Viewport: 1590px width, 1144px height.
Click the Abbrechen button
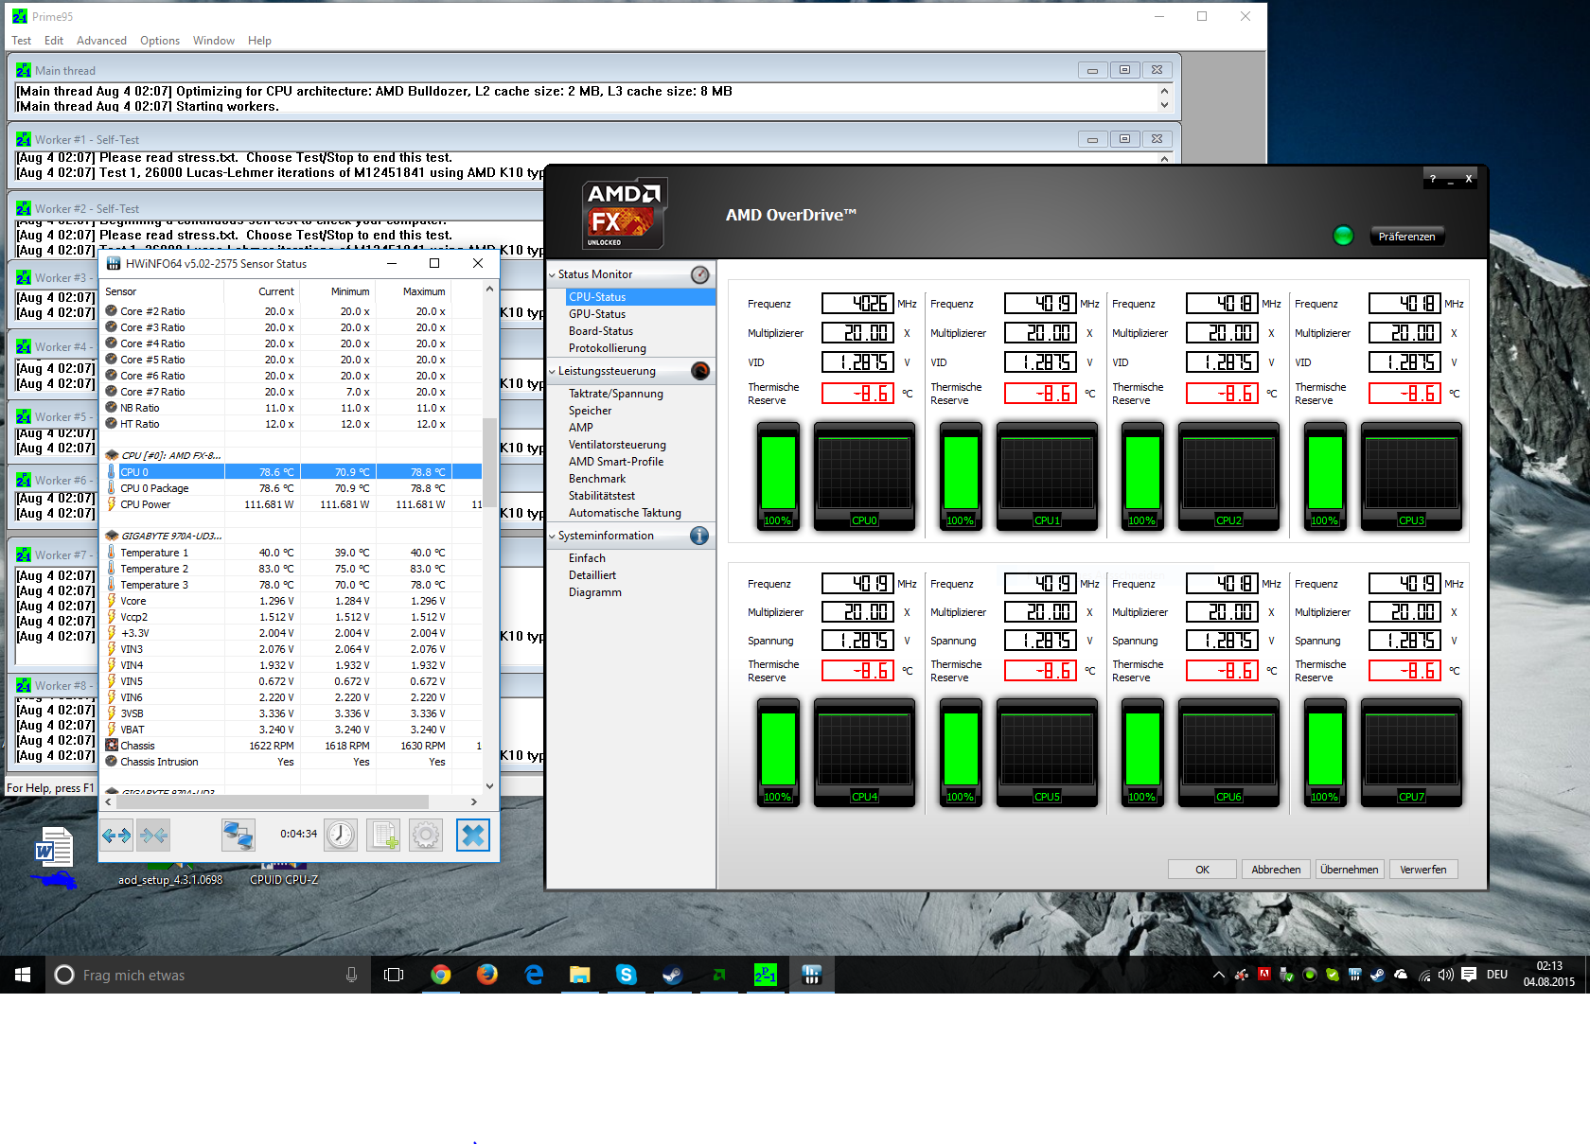click(x=1276, y=870)
